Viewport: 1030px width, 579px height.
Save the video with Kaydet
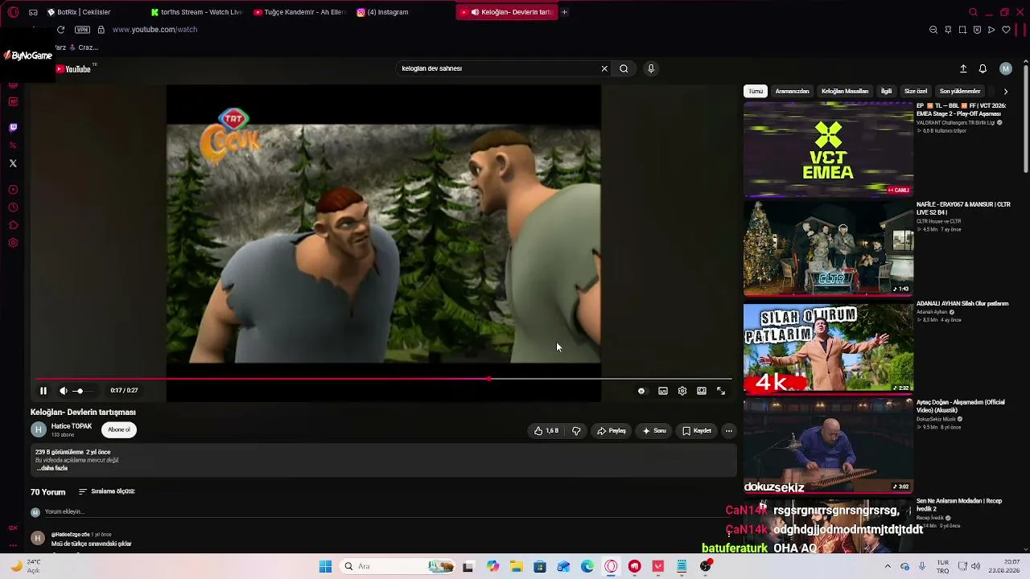(697, 431)
